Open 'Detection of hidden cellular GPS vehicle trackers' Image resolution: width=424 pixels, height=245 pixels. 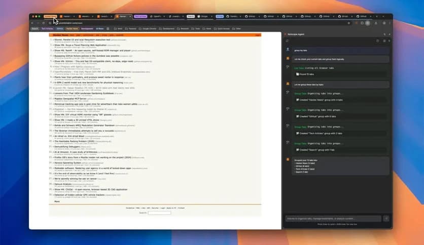tap(80, 195)
